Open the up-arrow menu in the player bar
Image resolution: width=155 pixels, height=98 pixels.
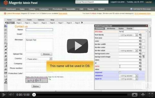134,95
